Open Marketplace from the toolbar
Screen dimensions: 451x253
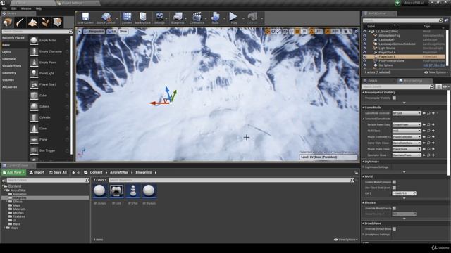pos(142,17)
